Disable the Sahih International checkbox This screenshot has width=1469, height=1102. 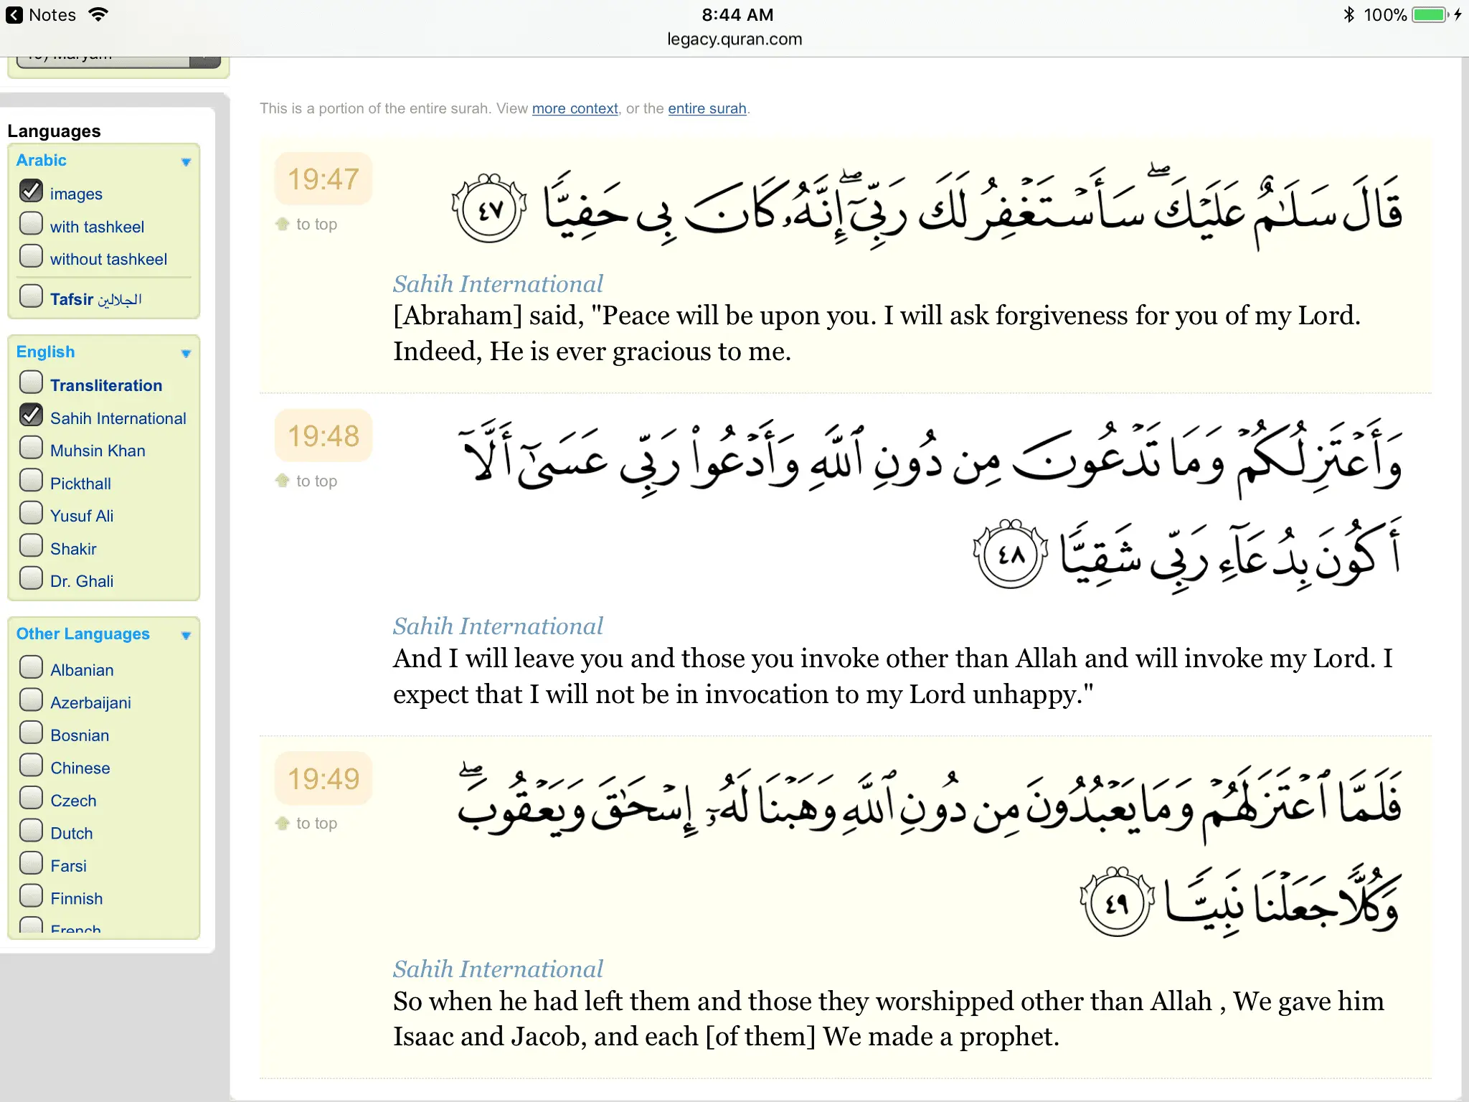[x=31, y=415]
